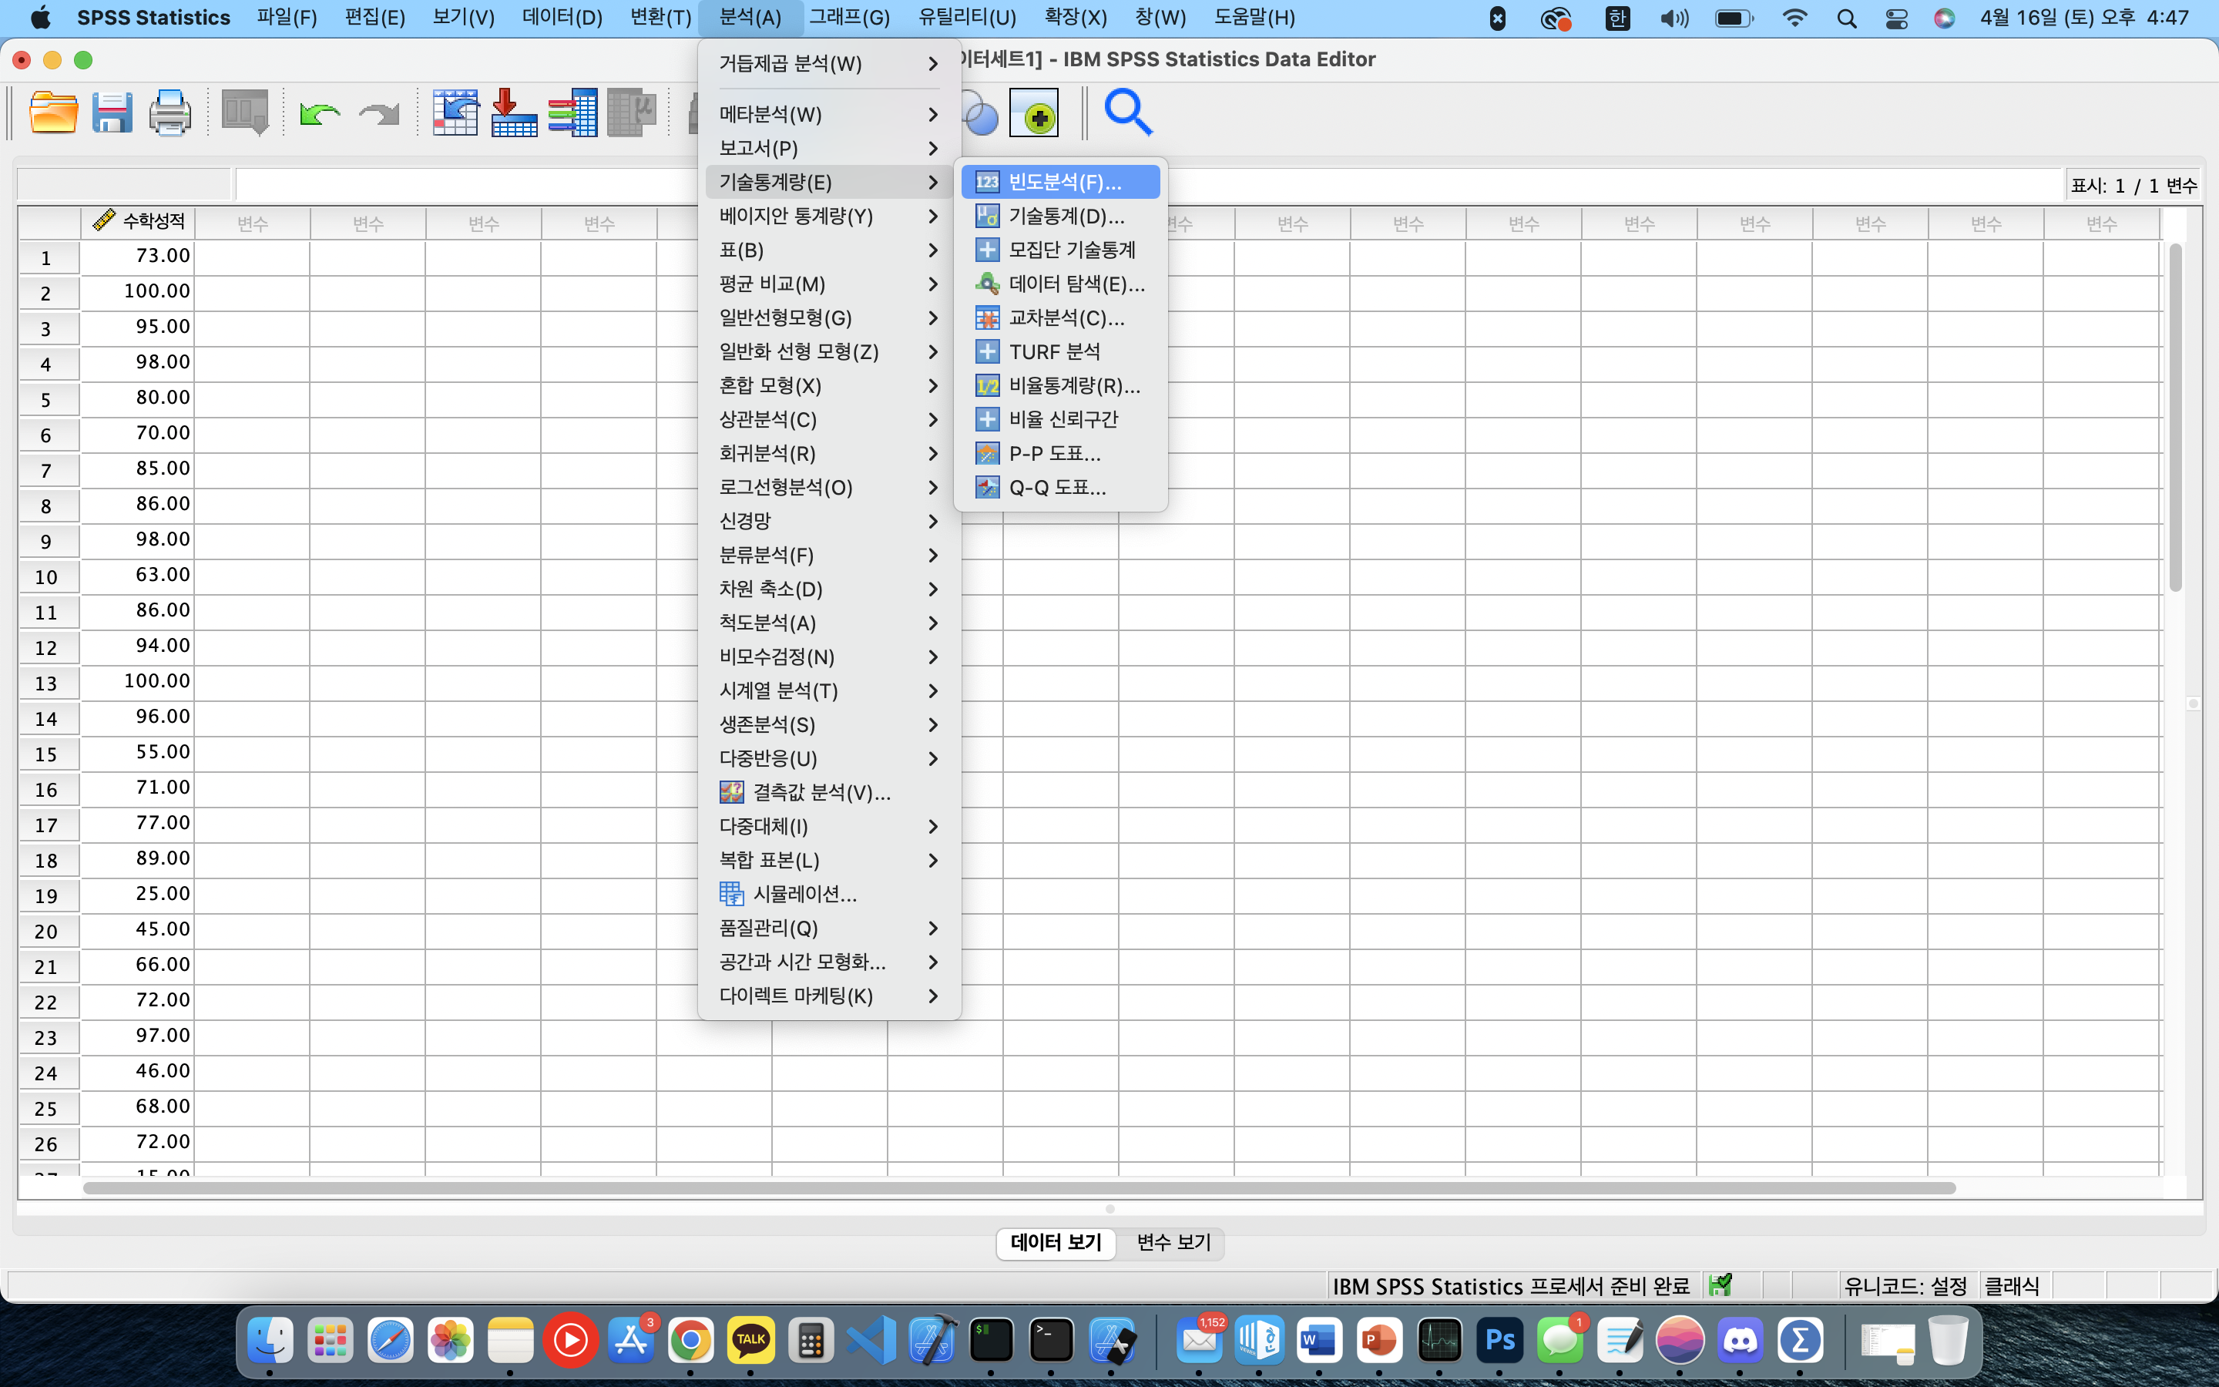This screenshot has height=1387, width=2219.
Task: Open Visual Studio Code from the Dock
Action: 870,1340
